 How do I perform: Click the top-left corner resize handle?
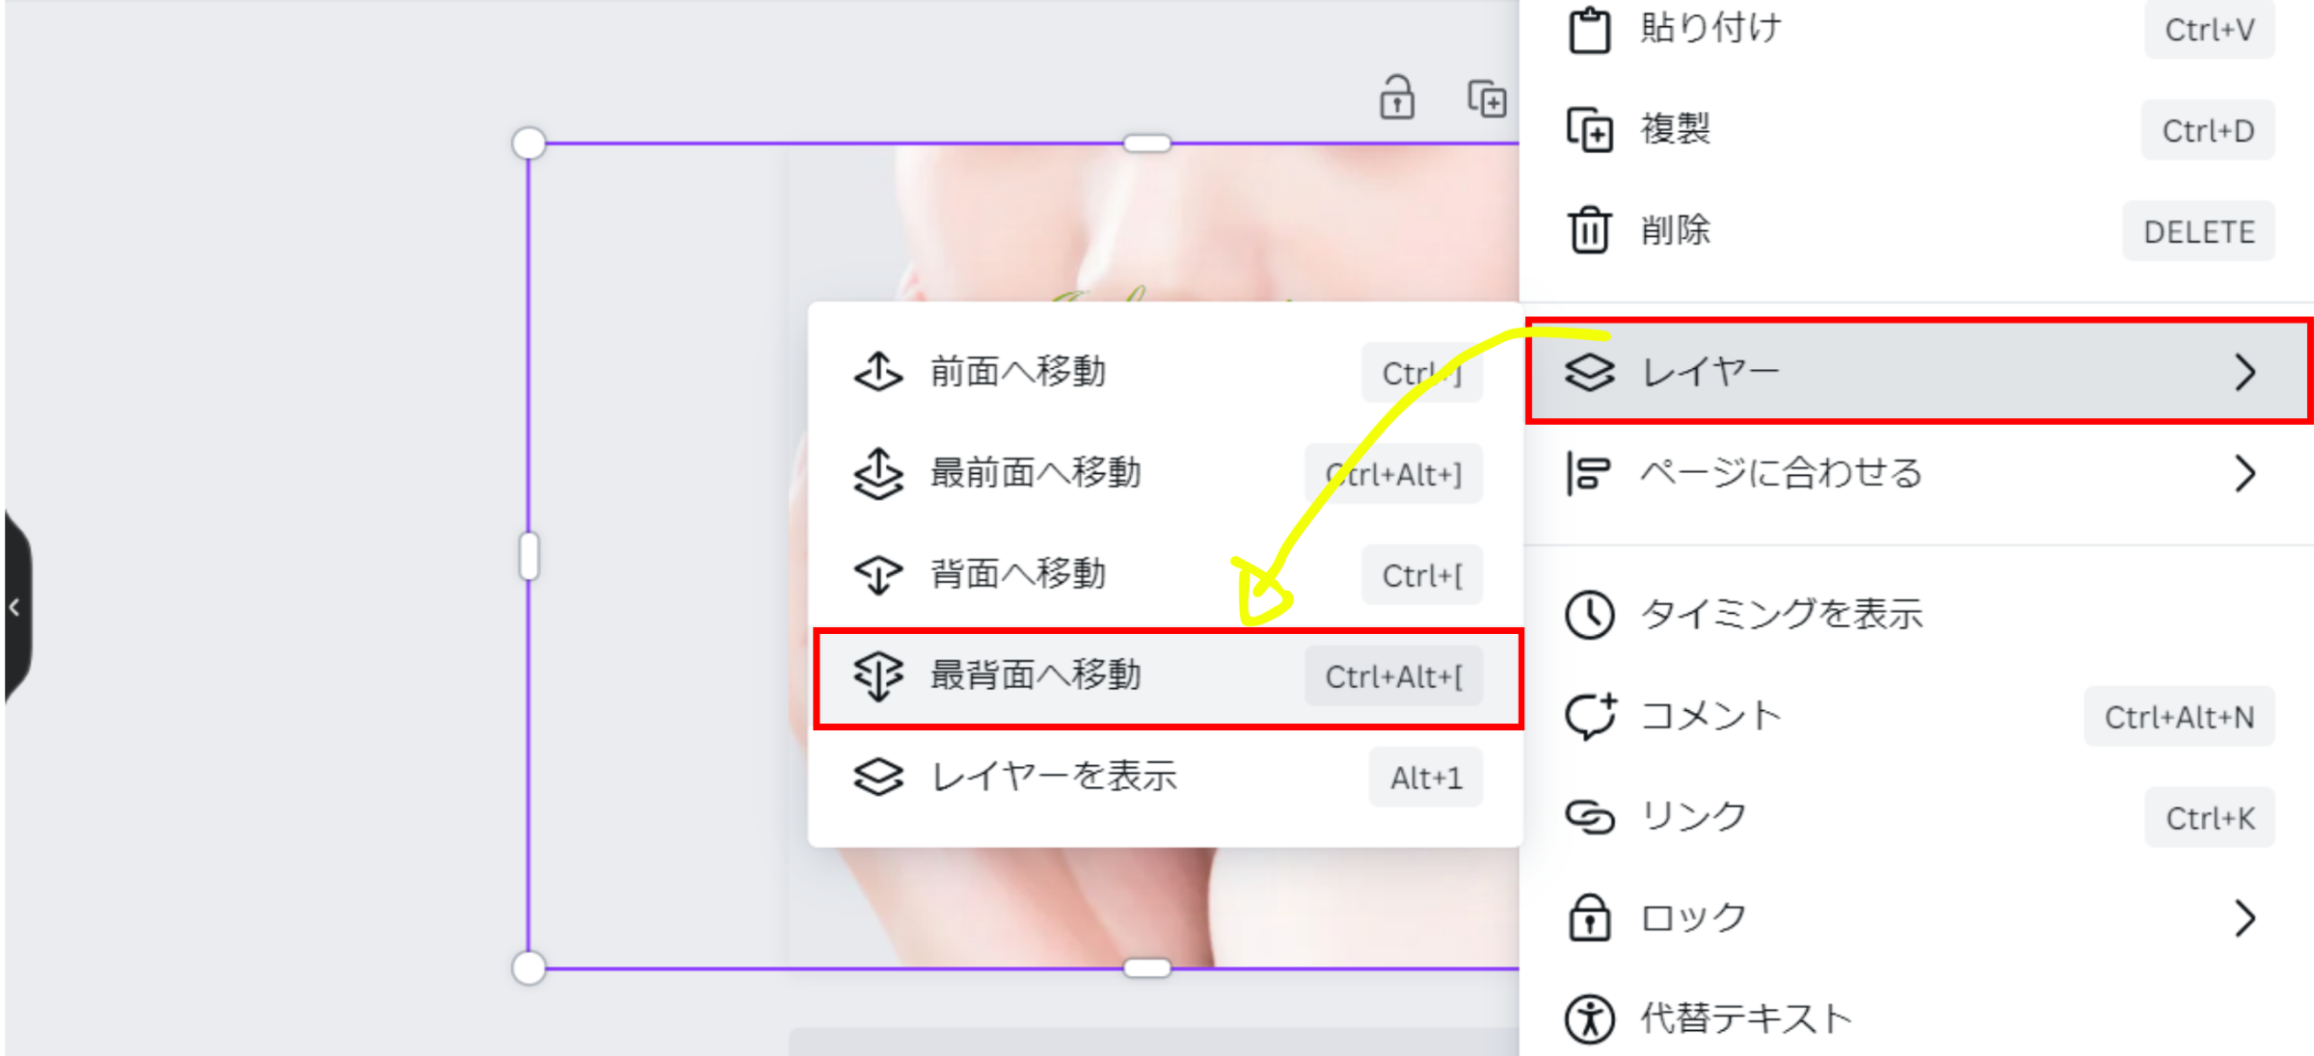(x=528, y=144)
